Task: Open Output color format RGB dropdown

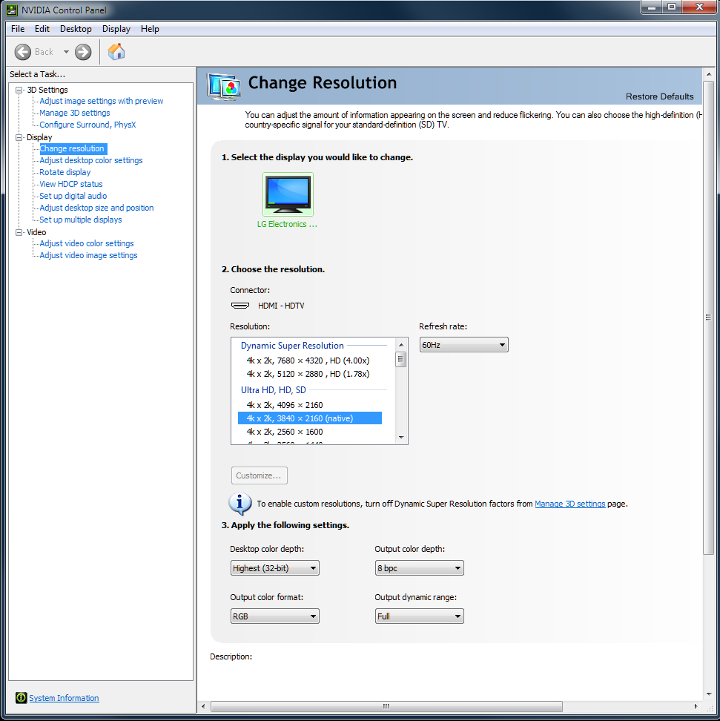Action: tap(274, 616)
